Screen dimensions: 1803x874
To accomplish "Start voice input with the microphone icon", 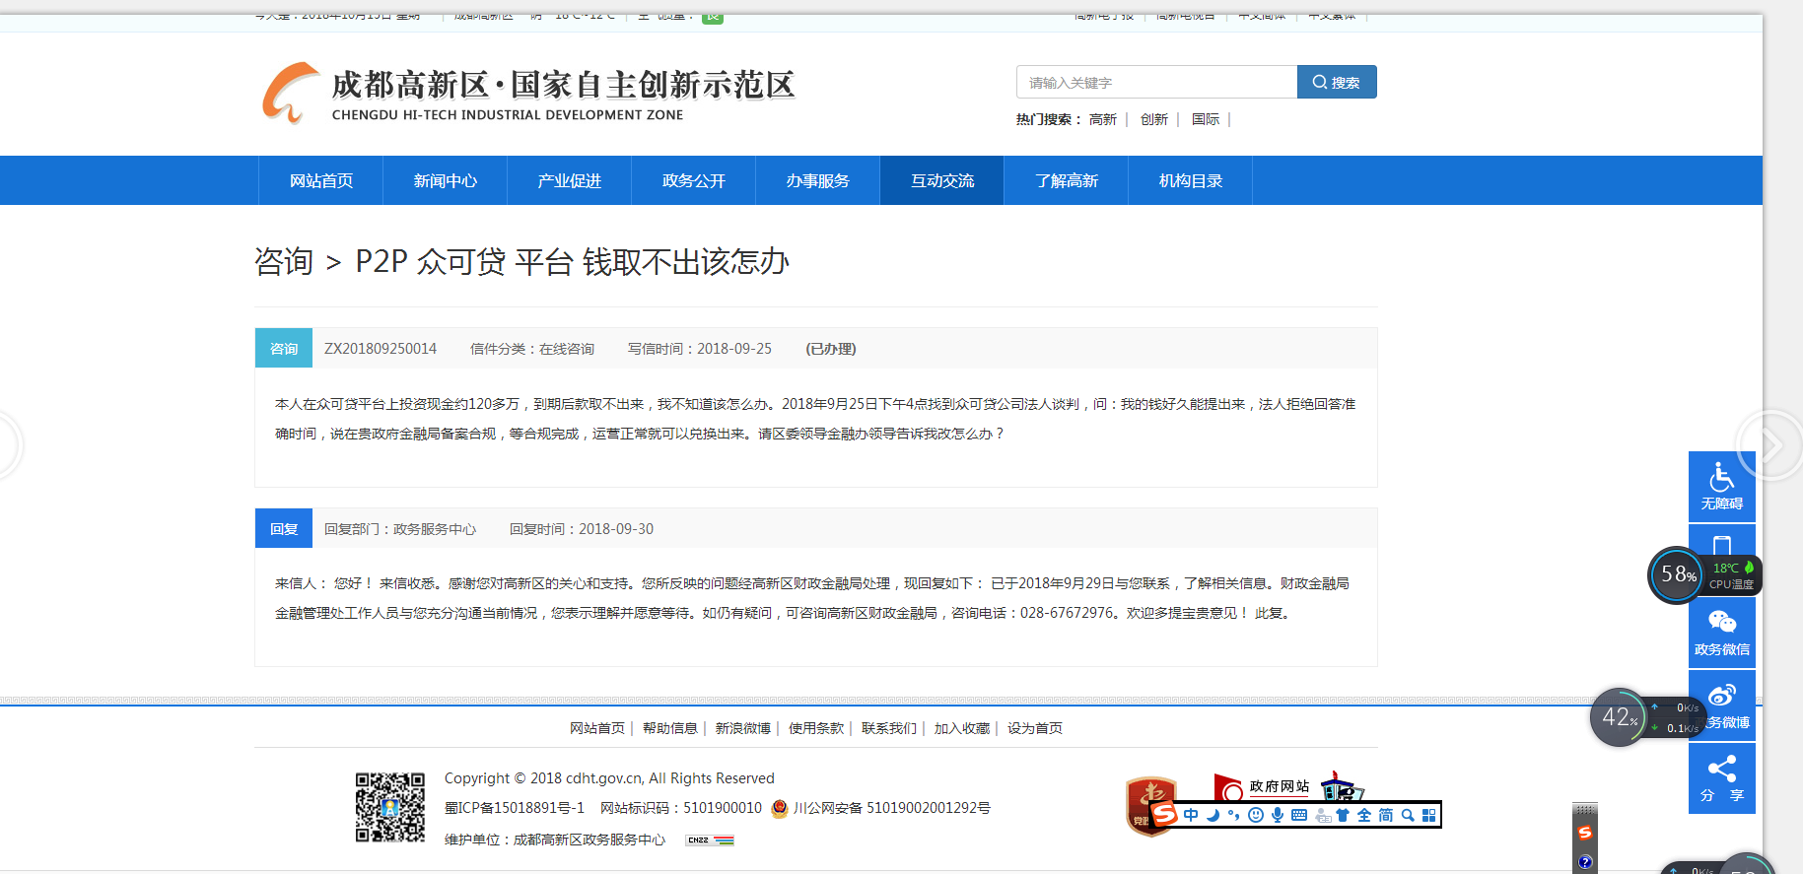I will (x=1277, y=815).
